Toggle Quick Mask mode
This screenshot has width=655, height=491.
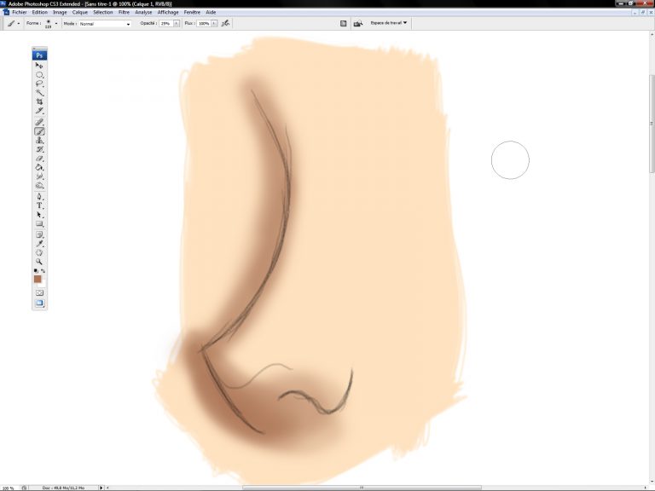39,292
